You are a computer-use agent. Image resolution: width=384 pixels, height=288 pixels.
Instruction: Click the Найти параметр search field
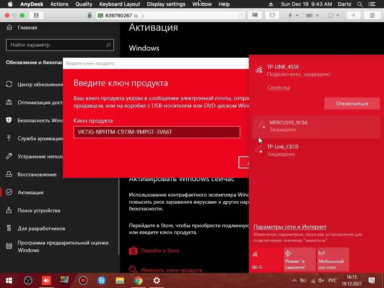(x=60, y=45)
